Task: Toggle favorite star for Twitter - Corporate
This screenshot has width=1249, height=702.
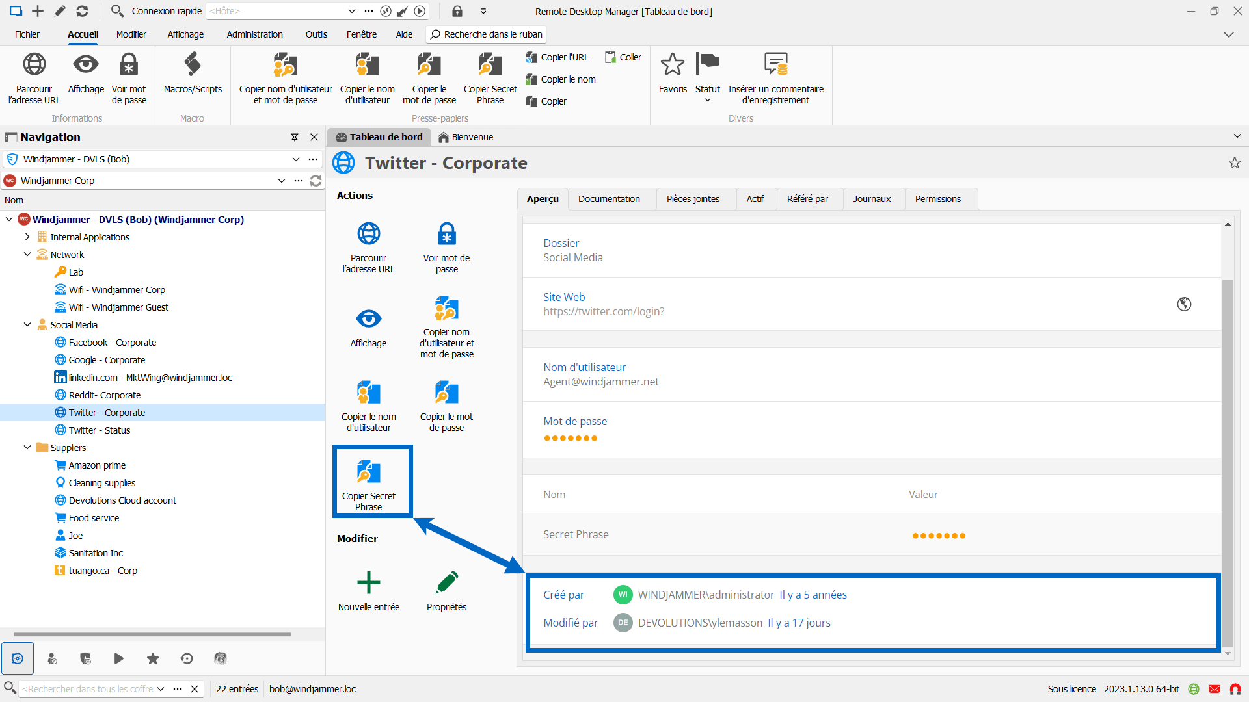Action: (x=1234, y=163)
